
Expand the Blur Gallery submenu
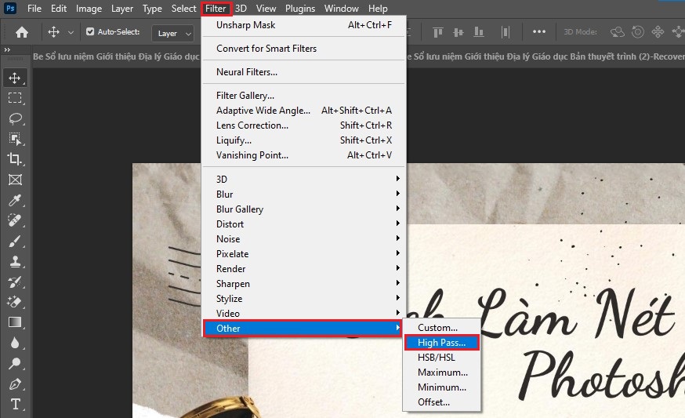click(x=303, y=209)
